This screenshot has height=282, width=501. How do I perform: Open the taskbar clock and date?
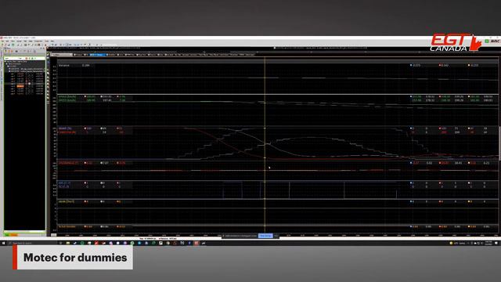click(x=488, y=244)
